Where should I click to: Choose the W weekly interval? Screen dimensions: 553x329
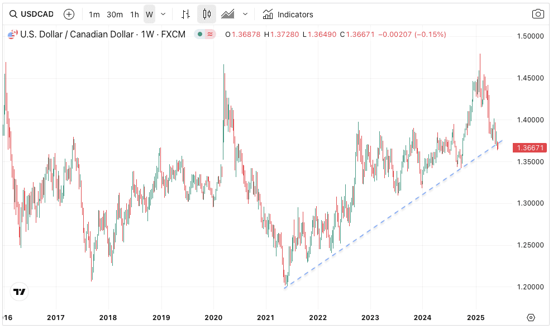[149, 15]
